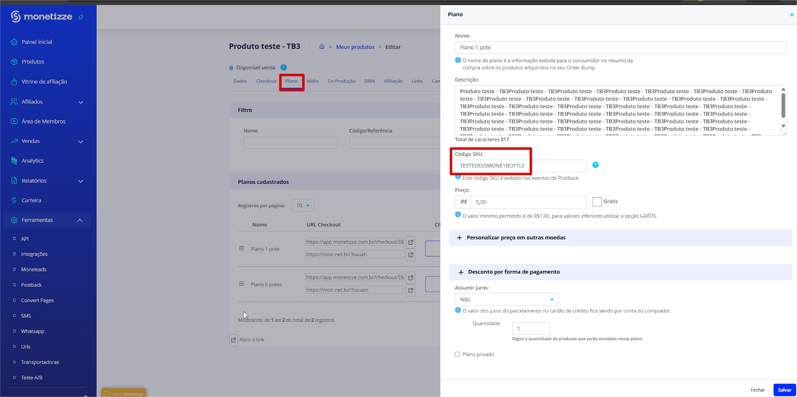This screenshot has height=397, width=797.
Task: Click the description box scrollbar
Action: (x=783, y=106)
